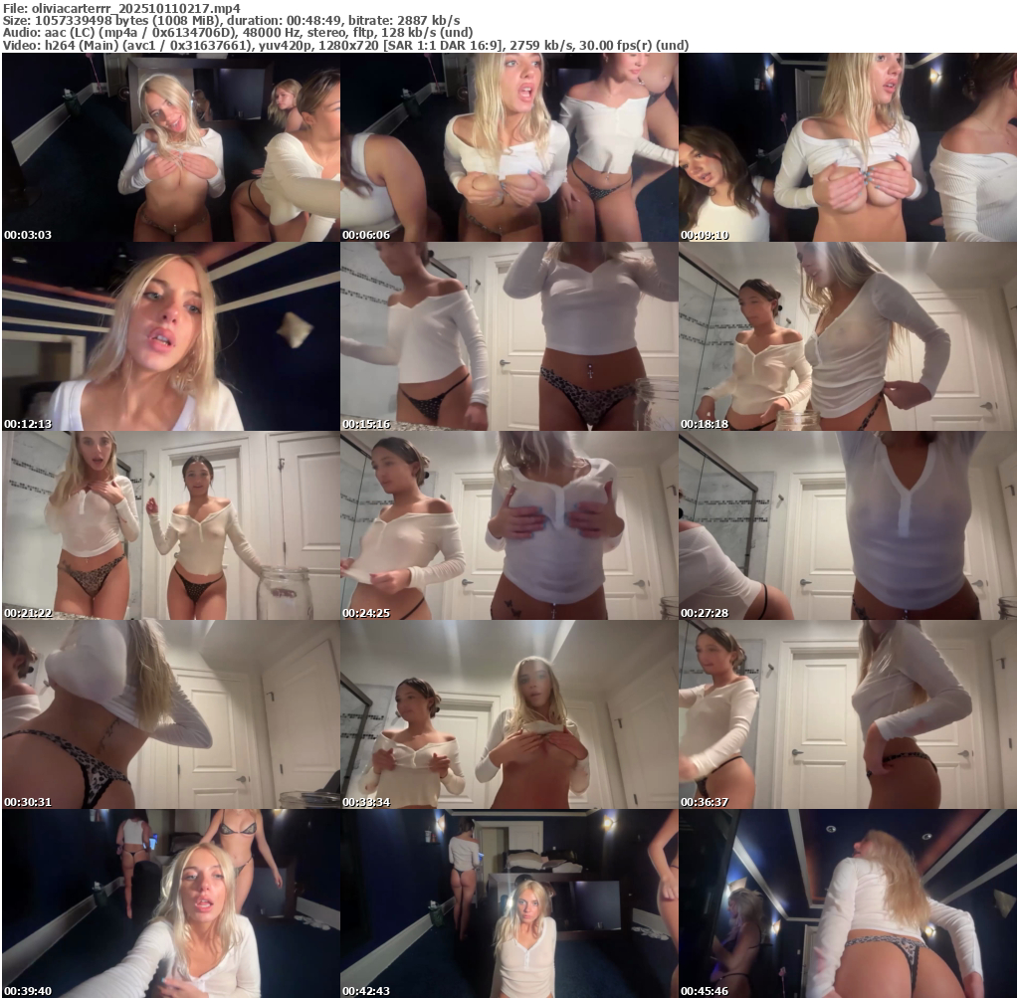The image size is (1019, 998).
Task: Click the frame marked 00:39:40
Action: [171, 903]
